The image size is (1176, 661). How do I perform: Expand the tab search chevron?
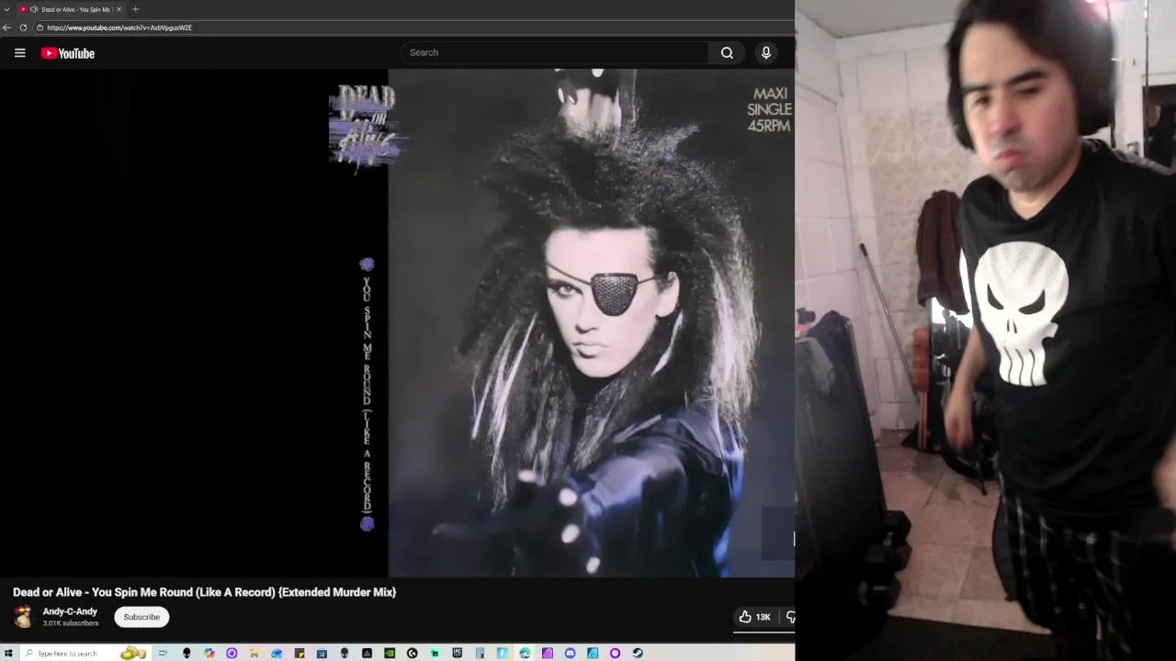6,9
